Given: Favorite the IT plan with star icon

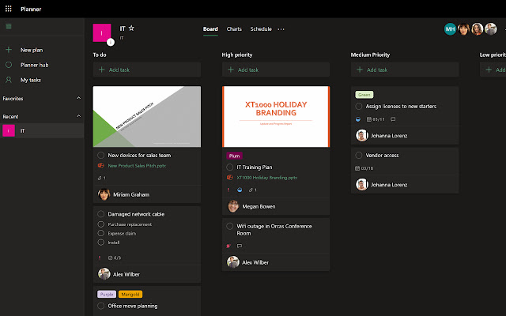Looking at the screenshot, I should pos(131,28).
